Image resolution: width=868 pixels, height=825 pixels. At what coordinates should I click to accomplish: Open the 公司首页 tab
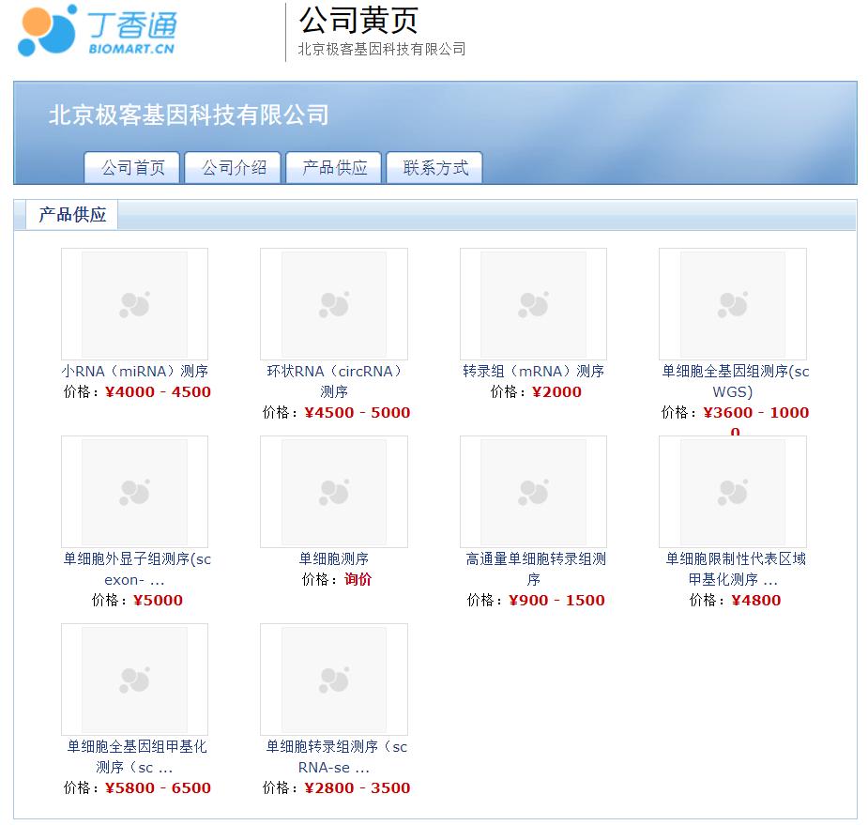click(132, 168)
